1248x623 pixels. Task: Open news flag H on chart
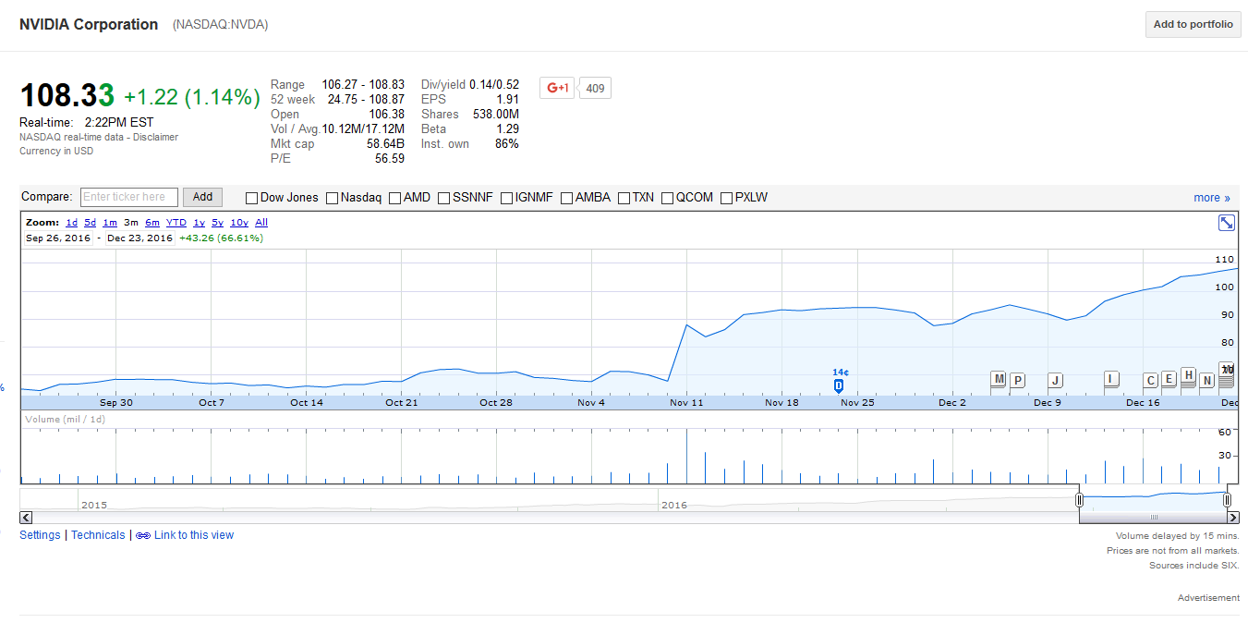1188,376
